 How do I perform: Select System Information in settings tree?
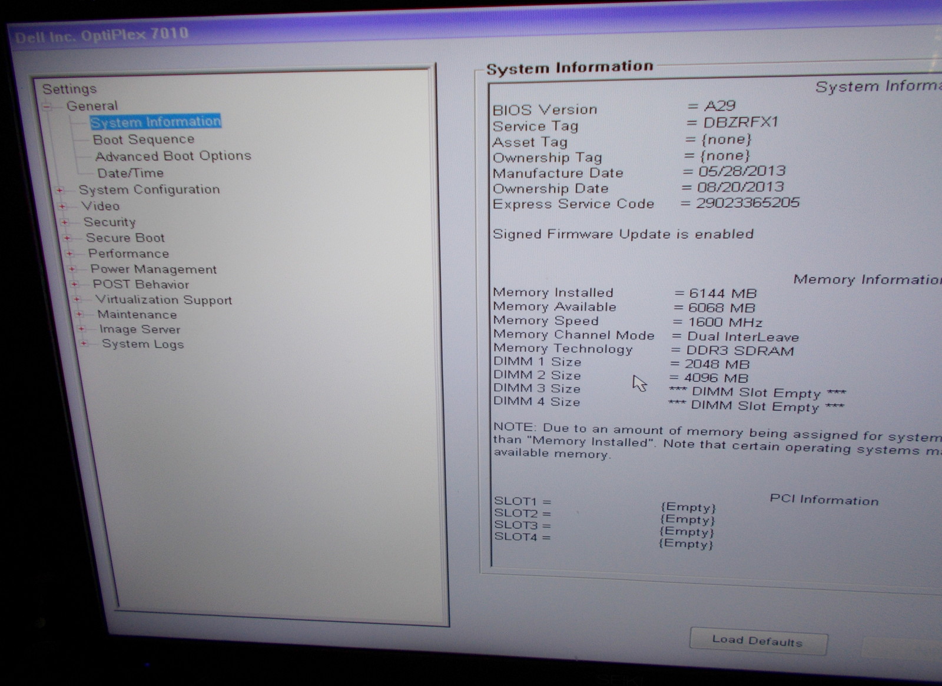[155, 122]
